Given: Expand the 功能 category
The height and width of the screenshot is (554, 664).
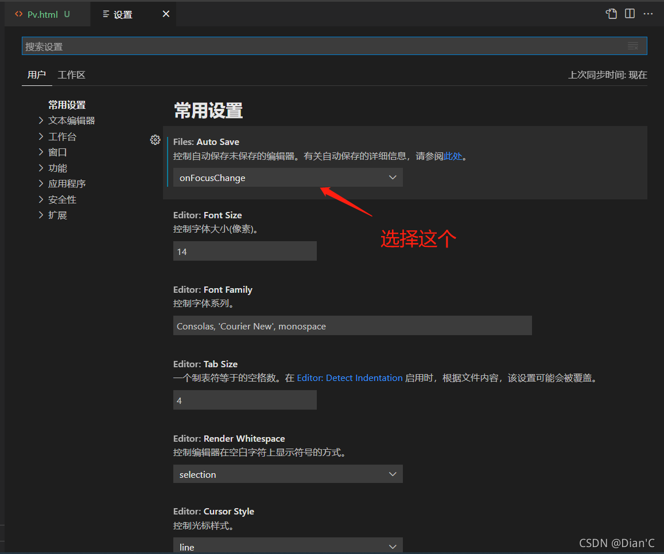Looking at the screenshot, I should 53,168.
